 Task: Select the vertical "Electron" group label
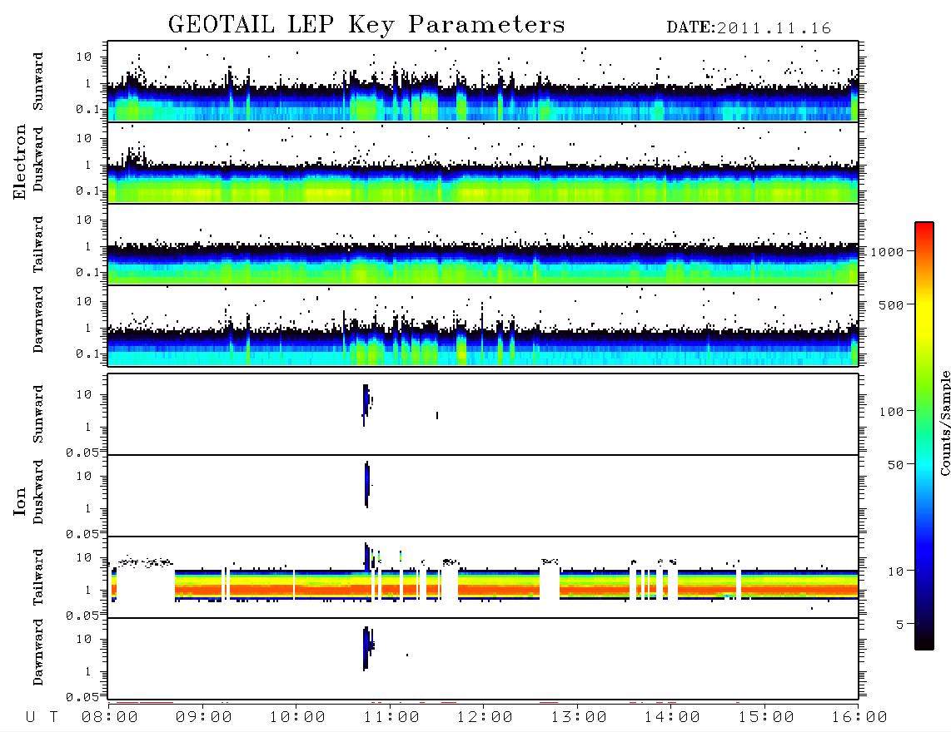(x=19, y=161)
